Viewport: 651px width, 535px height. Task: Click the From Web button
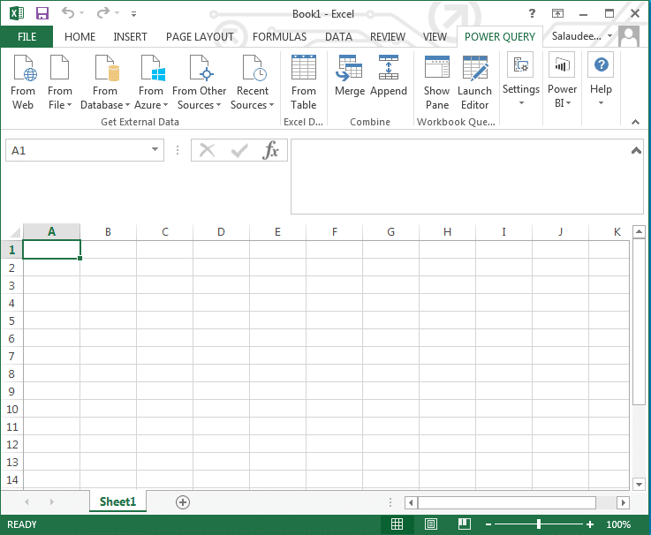pyautogui.click(x=23, y=83)
